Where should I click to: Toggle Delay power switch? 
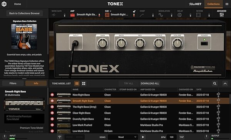pyautogui.click(x=190, y=15)
